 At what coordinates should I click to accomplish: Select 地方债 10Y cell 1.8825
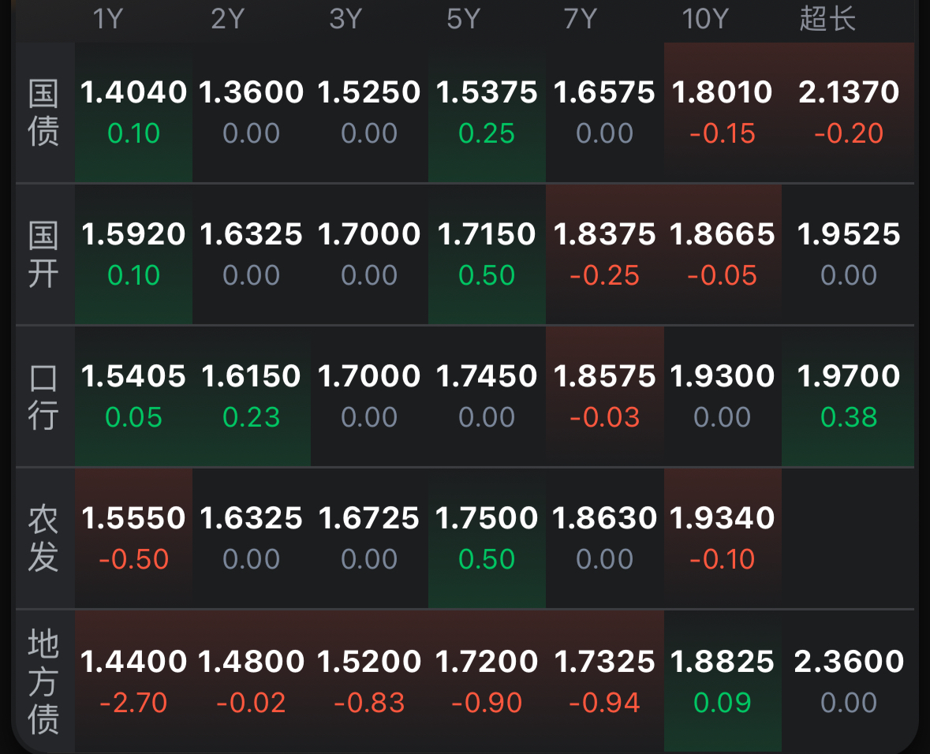tap(723, 681)
